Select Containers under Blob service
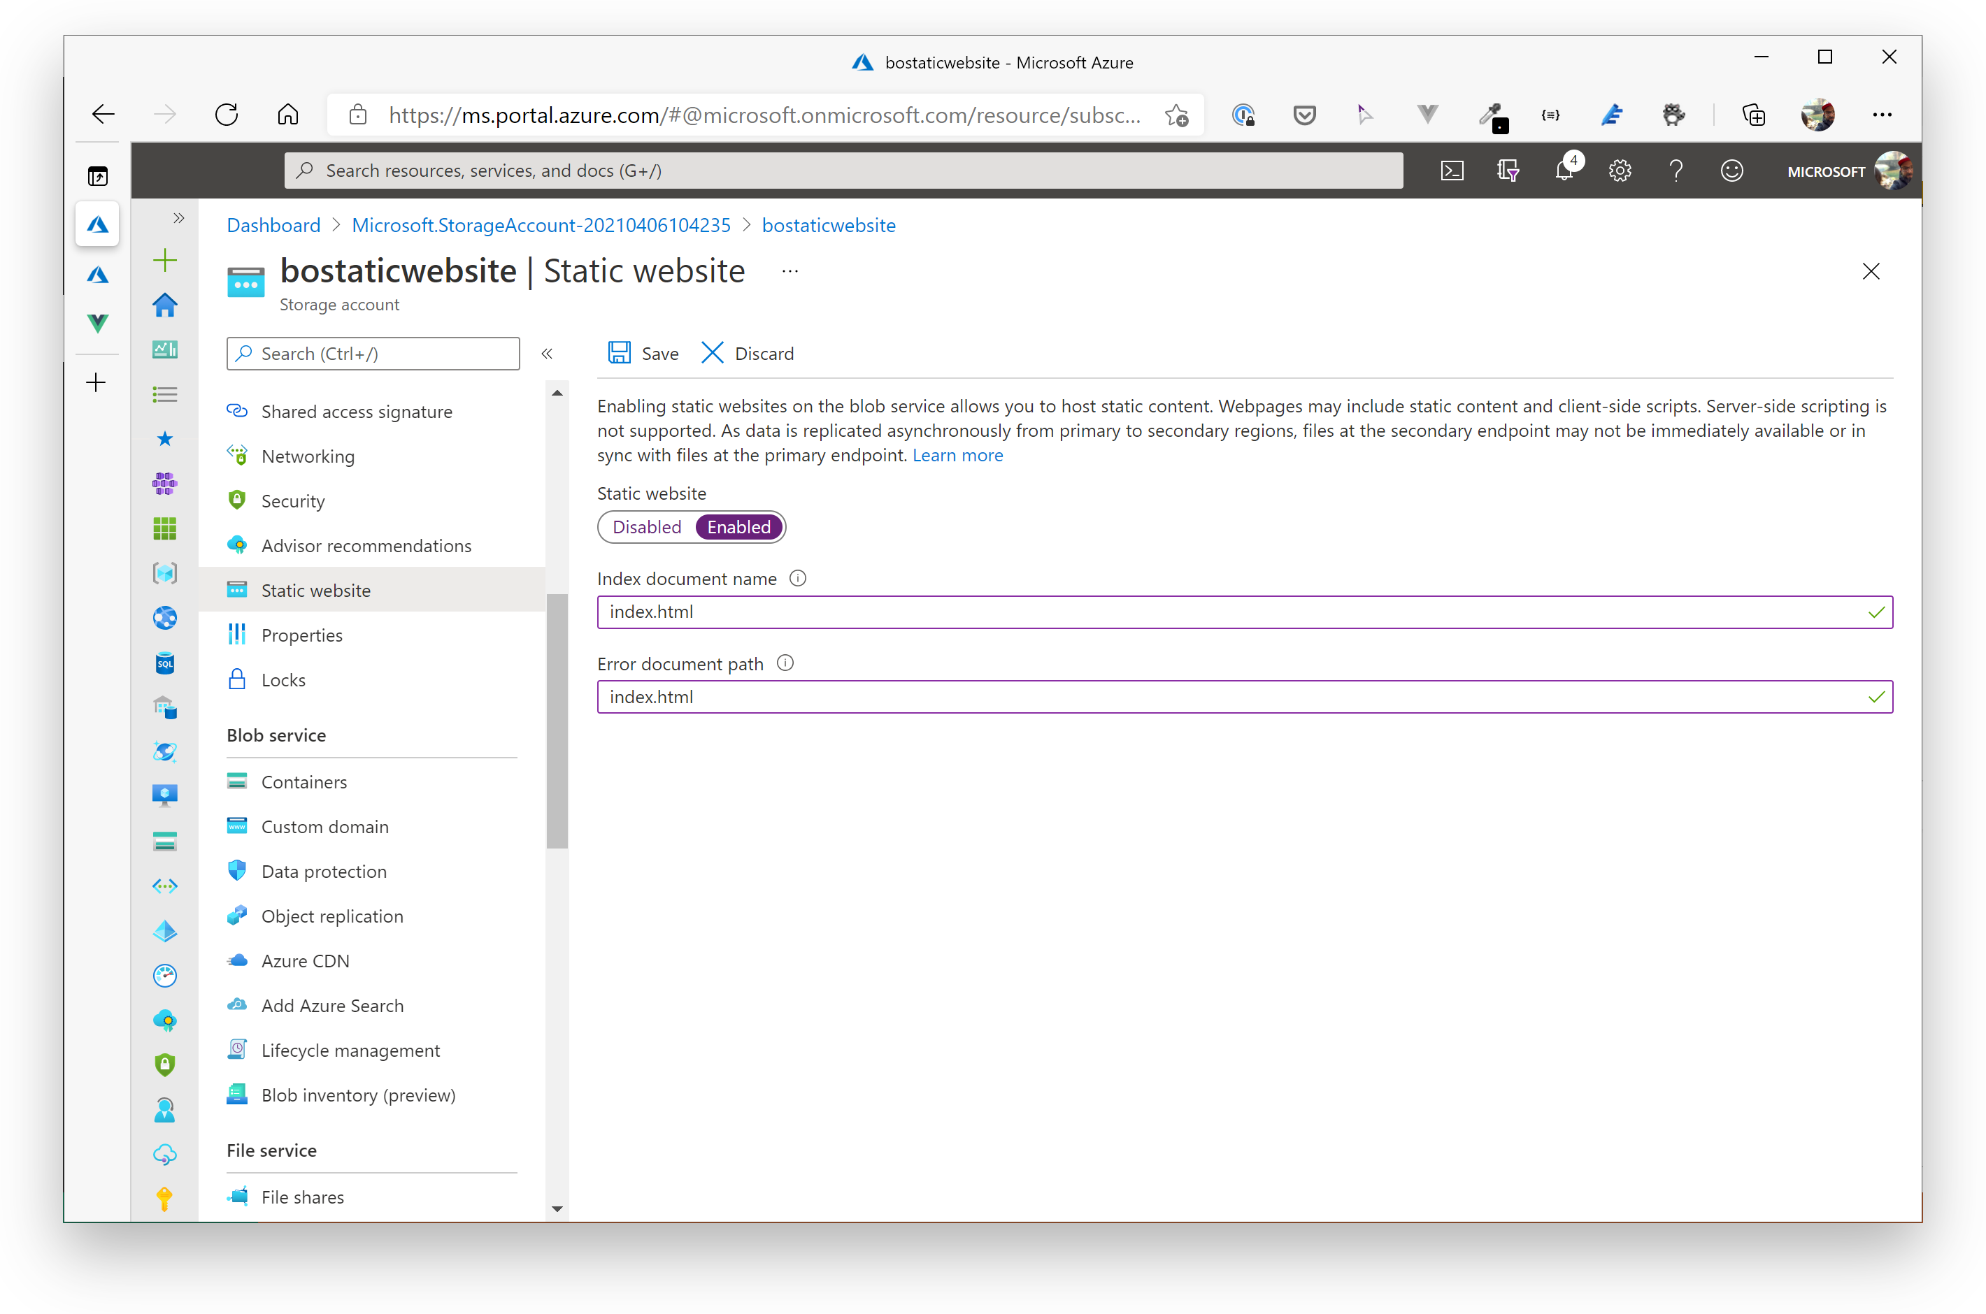The image size is (1986, 1314). tap(303, 781)
